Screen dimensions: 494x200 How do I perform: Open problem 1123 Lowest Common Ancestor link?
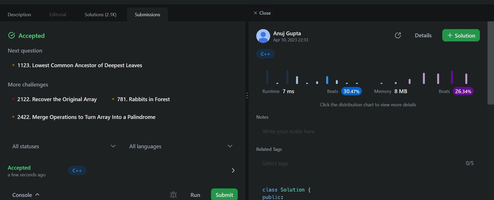(80, 65)
